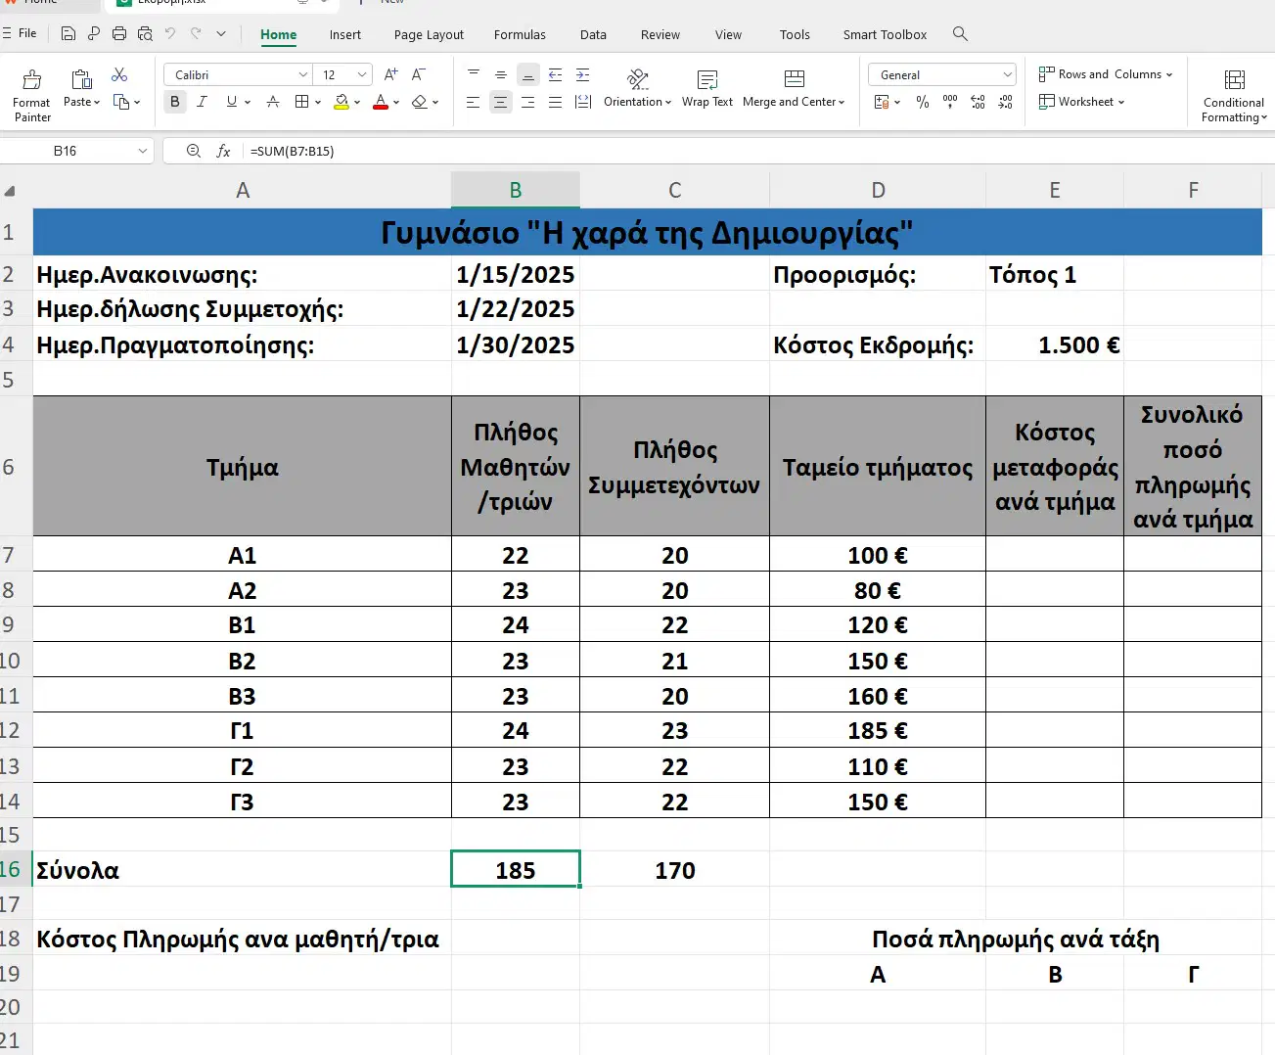Apply strikethrough formatting
The height and width of the screenshot is (1055, 1275).
tap(273, 102)
